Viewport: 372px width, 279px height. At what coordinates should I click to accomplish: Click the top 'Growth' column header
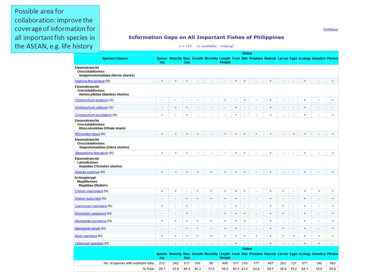point(197,59)
